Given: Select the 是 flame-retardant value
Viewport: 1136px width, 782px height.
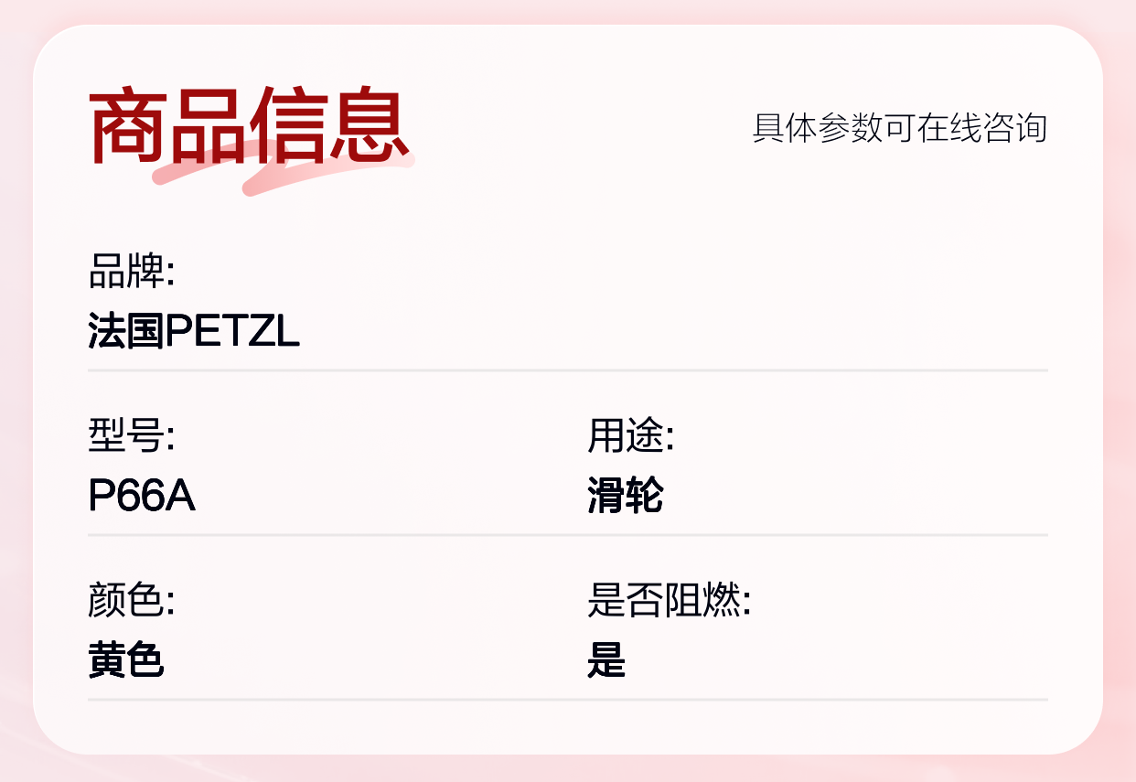Looking at the screenshot, I should 606,660.
